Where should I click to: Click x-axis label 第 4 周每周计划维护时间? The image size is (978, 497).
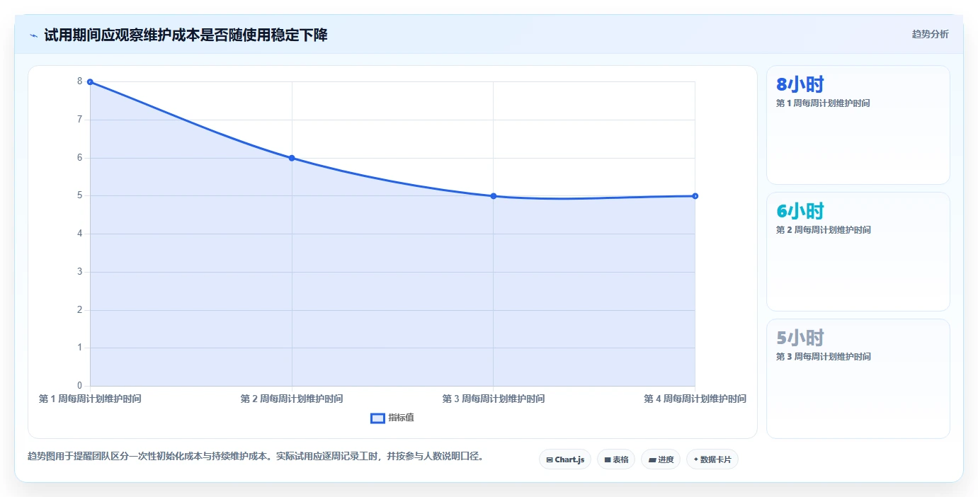pos(695,399)
